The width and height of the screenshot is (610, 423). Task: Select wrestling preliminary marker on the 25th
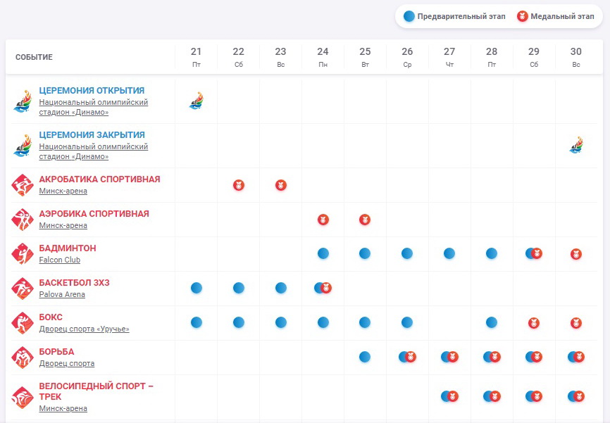click(365, 357)
